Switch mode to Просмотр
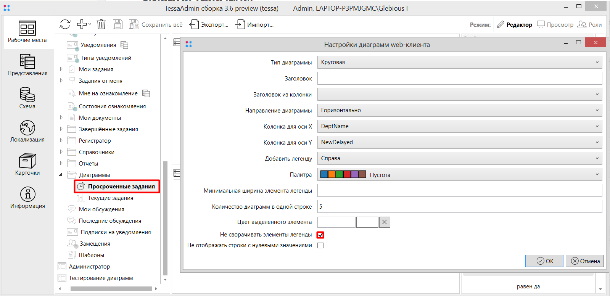The height and width of the screenshot is (296, 610). (555, 24)
